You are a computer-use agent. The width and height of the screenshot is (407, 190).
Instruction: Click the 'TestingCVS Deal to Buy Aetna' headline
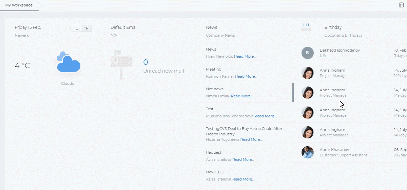pos(244,131)
